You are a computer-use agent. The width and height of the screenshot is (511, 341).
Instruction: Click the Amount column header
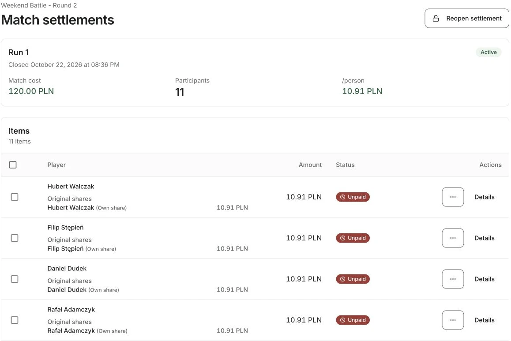tap(310, 165)
